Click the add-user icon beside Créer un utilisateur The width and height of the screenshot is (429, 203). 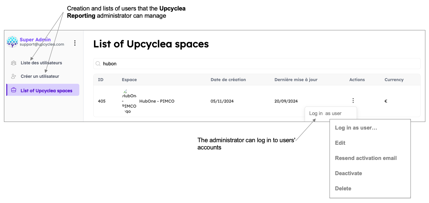(x=13, y=76)
